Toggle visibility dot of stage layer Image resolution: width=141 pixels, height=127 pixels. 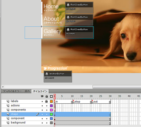coord(42,114)
